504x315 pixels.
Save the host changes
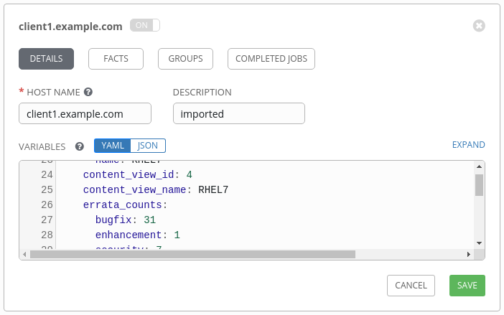(467, 286)
